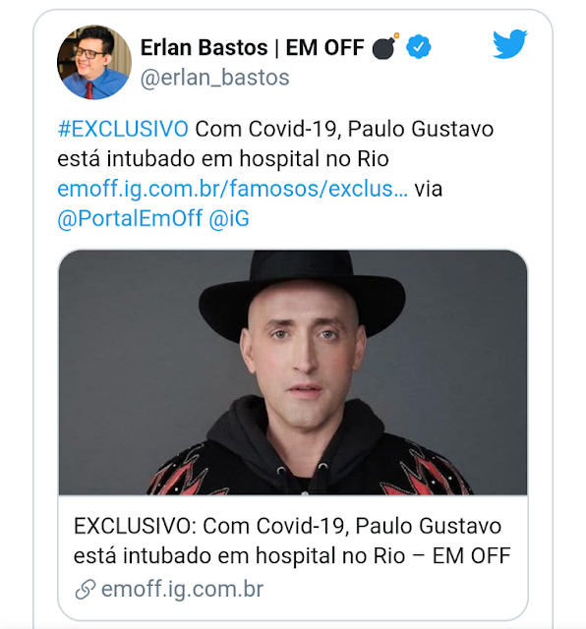Click the Twitter bird logo
586x629 pixels.
coord(509,43)
